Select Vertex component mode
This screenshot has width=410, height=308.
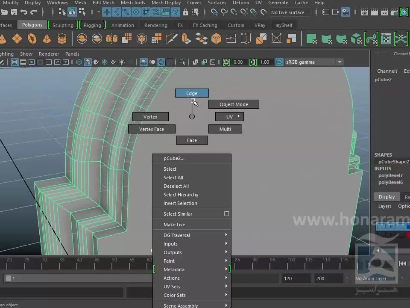[150, 116]
